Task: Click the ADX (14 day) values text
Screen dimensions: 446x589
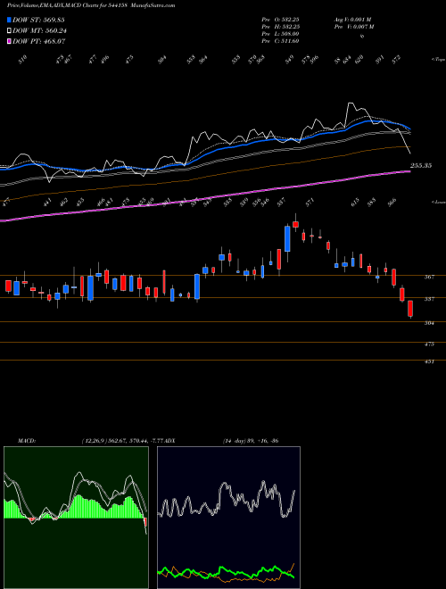Action: [x=250, y=441]
